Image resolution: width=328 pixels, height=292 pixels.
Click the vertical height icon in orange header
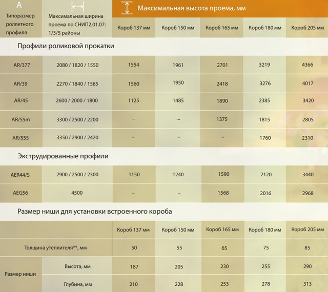coord(126,8)
